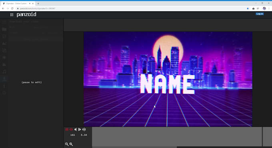This screenshot has width=272, height=148.
Task: Close the Clipmaker tab
Action: 33,4
